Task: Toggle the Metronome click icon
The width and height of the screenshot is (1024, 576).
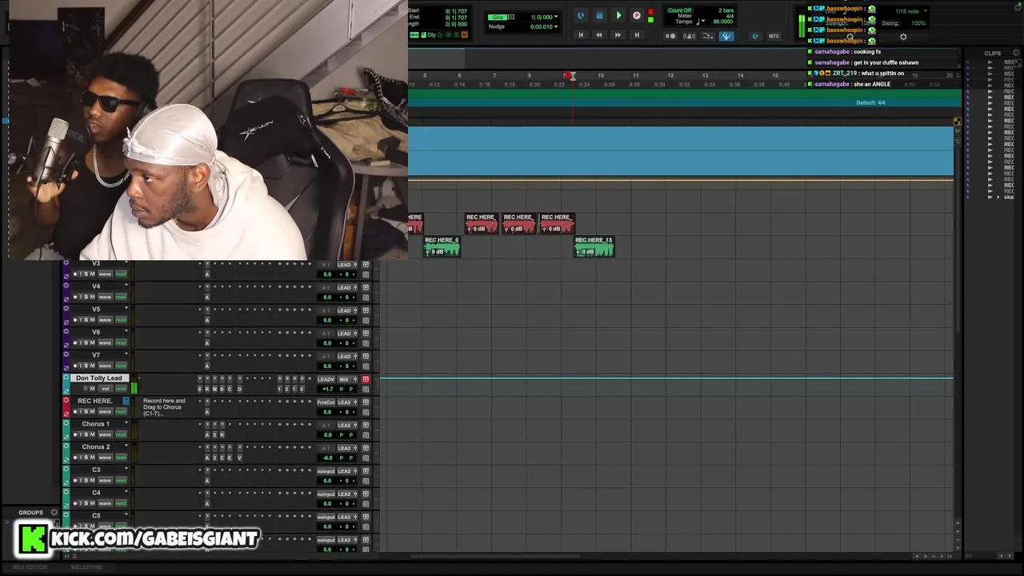Action: (x=690, y=36)
